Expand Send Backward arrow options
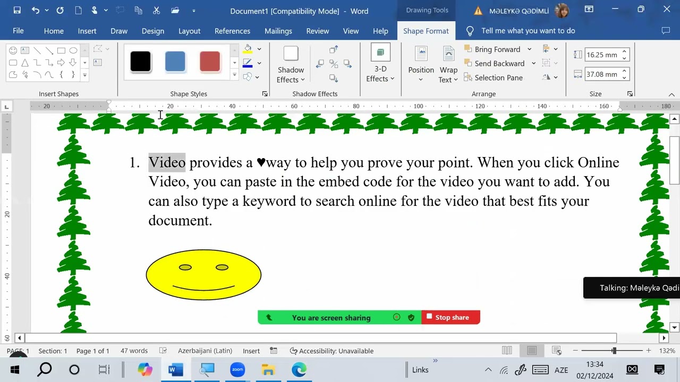The image size is (680, 382). (x=533, y=63)
